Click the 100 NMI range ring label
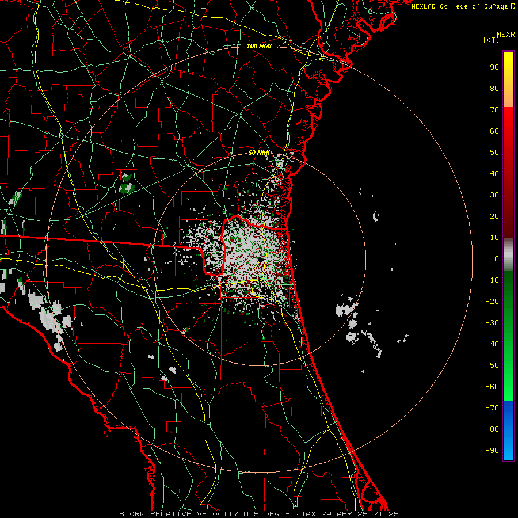This screenshot has width=518, height=518. (259, 46)
